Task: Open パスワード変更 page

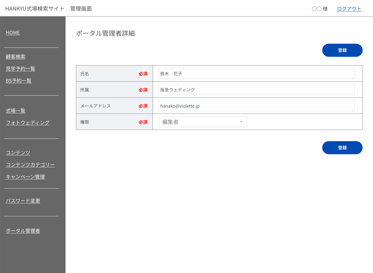Action: click(x=23, y=201)
